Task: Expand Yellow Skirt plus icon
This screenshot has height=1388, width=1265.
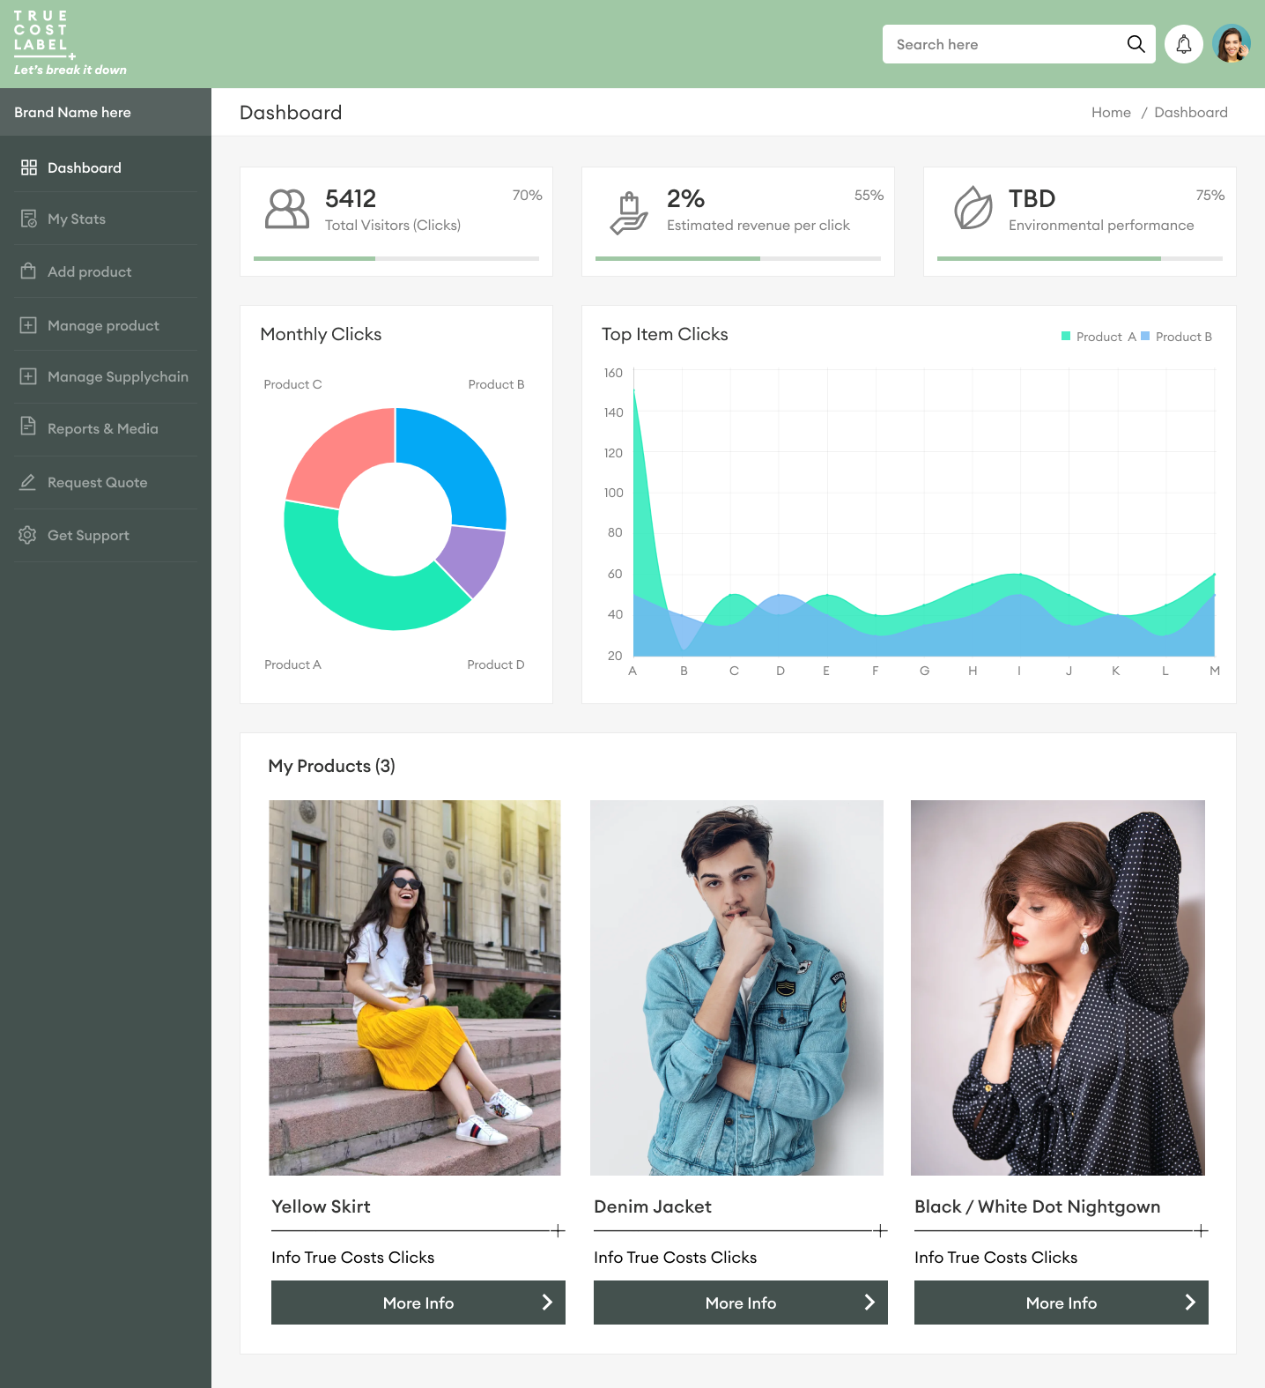Action: click(x=558, y=1230)
